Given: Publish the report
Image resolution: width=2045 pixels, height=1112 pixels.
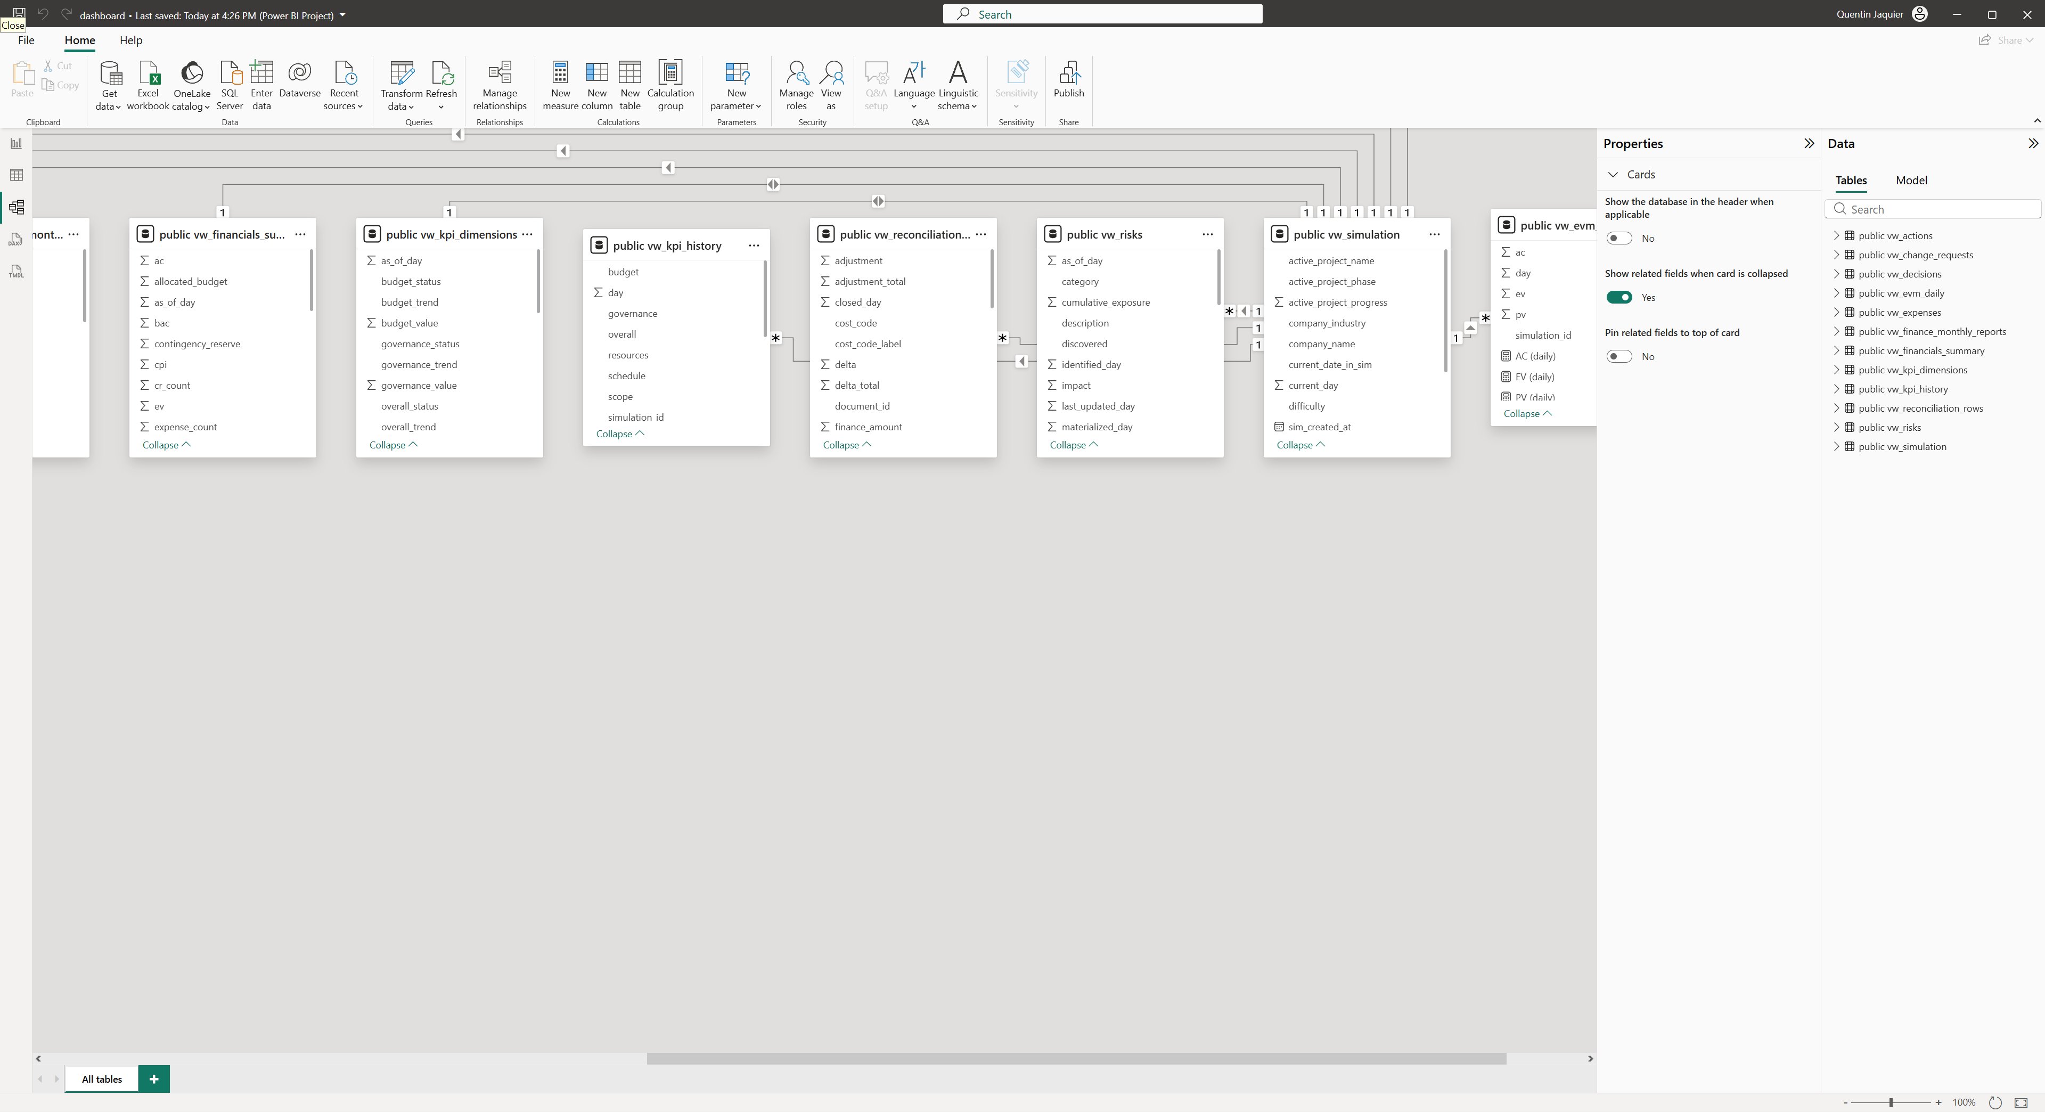Looking at the screenshot, I should tap(1068, 79).
